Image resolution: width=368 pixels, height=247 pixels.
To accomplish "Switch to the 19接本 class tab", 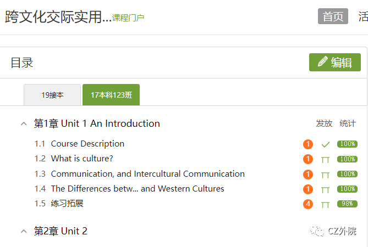I will [x=52, y=95].
